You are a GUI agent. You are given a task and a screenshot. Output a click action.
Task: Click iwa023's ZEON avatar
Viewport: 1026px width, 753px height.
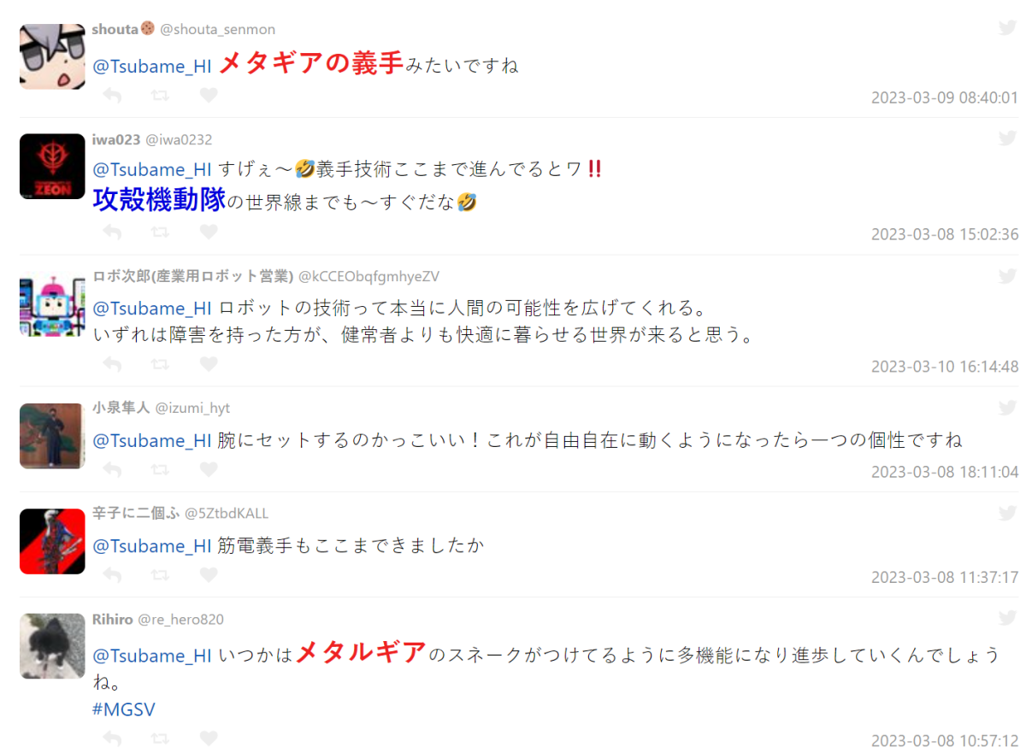(52, 167)
